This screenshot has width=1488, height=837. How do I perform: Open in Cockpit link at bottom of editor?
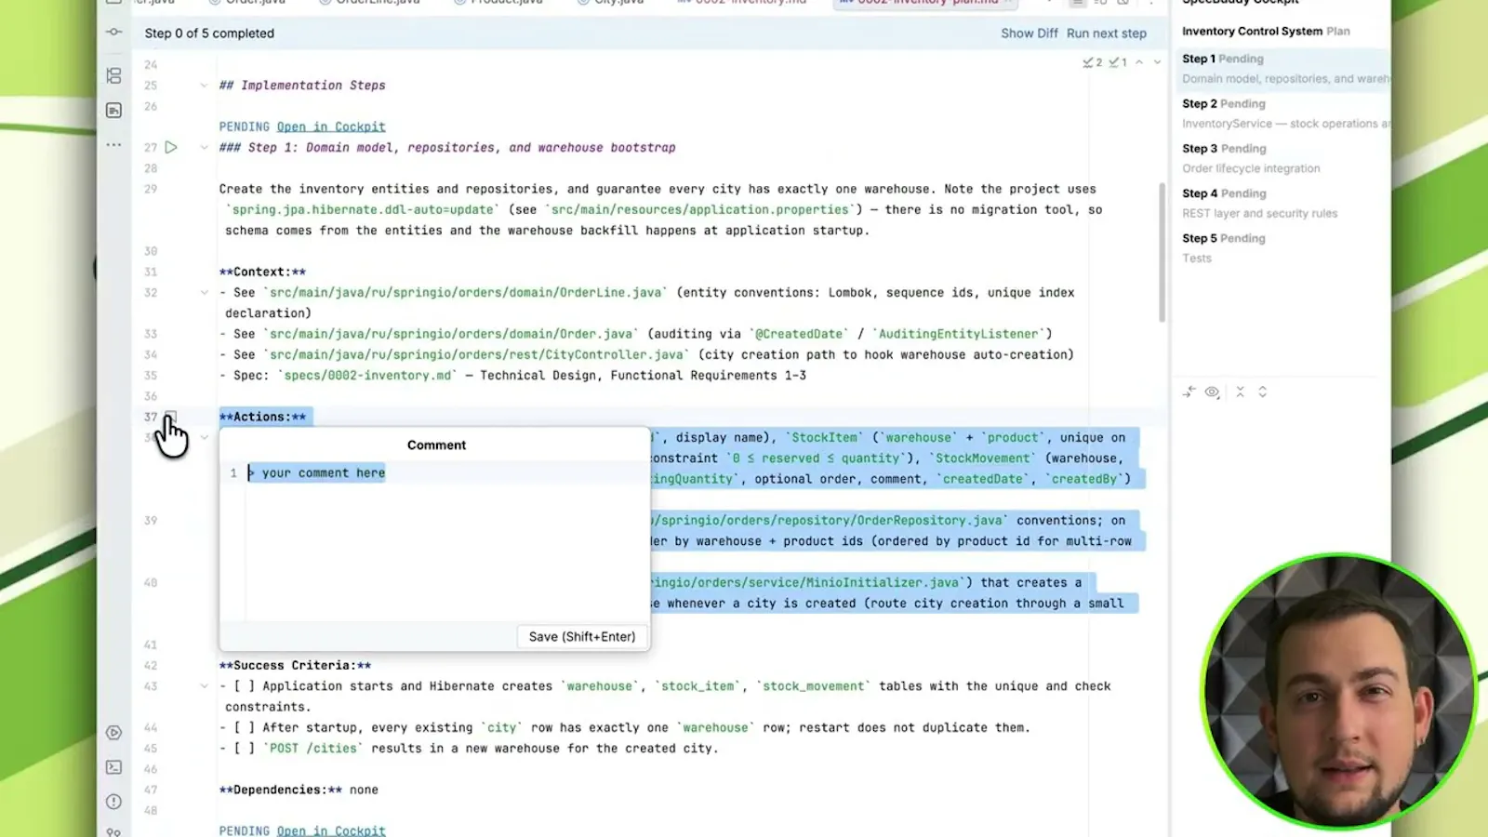click(331, 830)
